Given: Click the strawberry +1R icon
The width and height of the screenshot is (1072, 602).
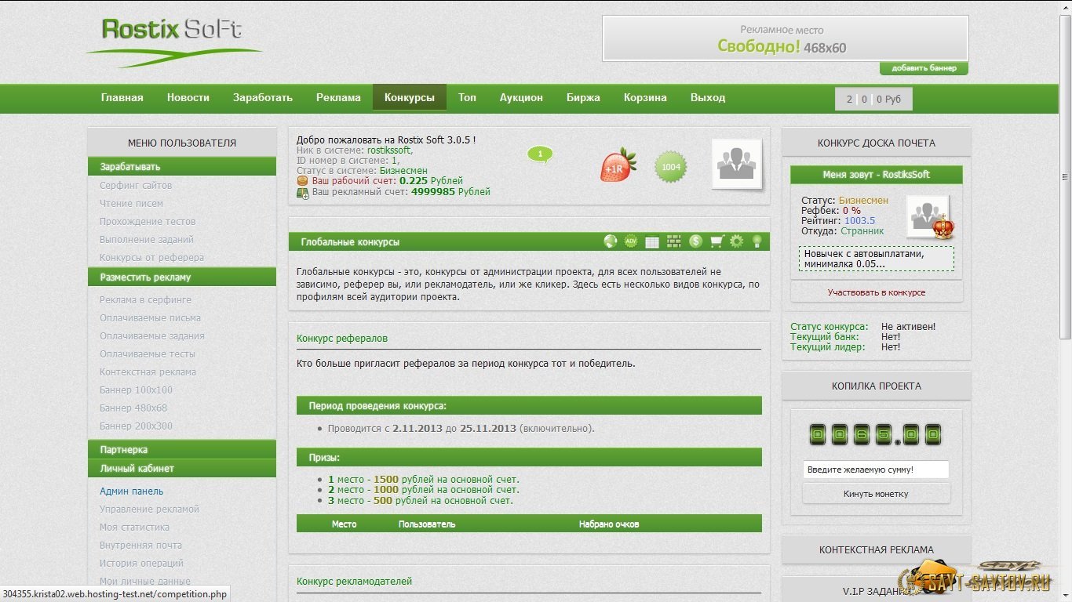Looking at the screenshot, I should click(618, 166).
